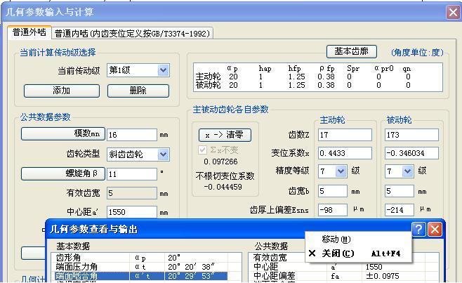Toggle the Σx不变 checkbox
This screenshot has width=462, height=283.
tap(202, 150)
